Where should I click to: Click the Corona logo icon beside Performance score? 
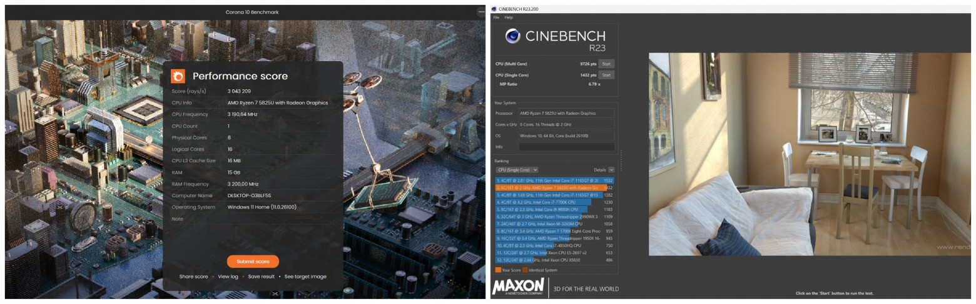tap(178, 76)
